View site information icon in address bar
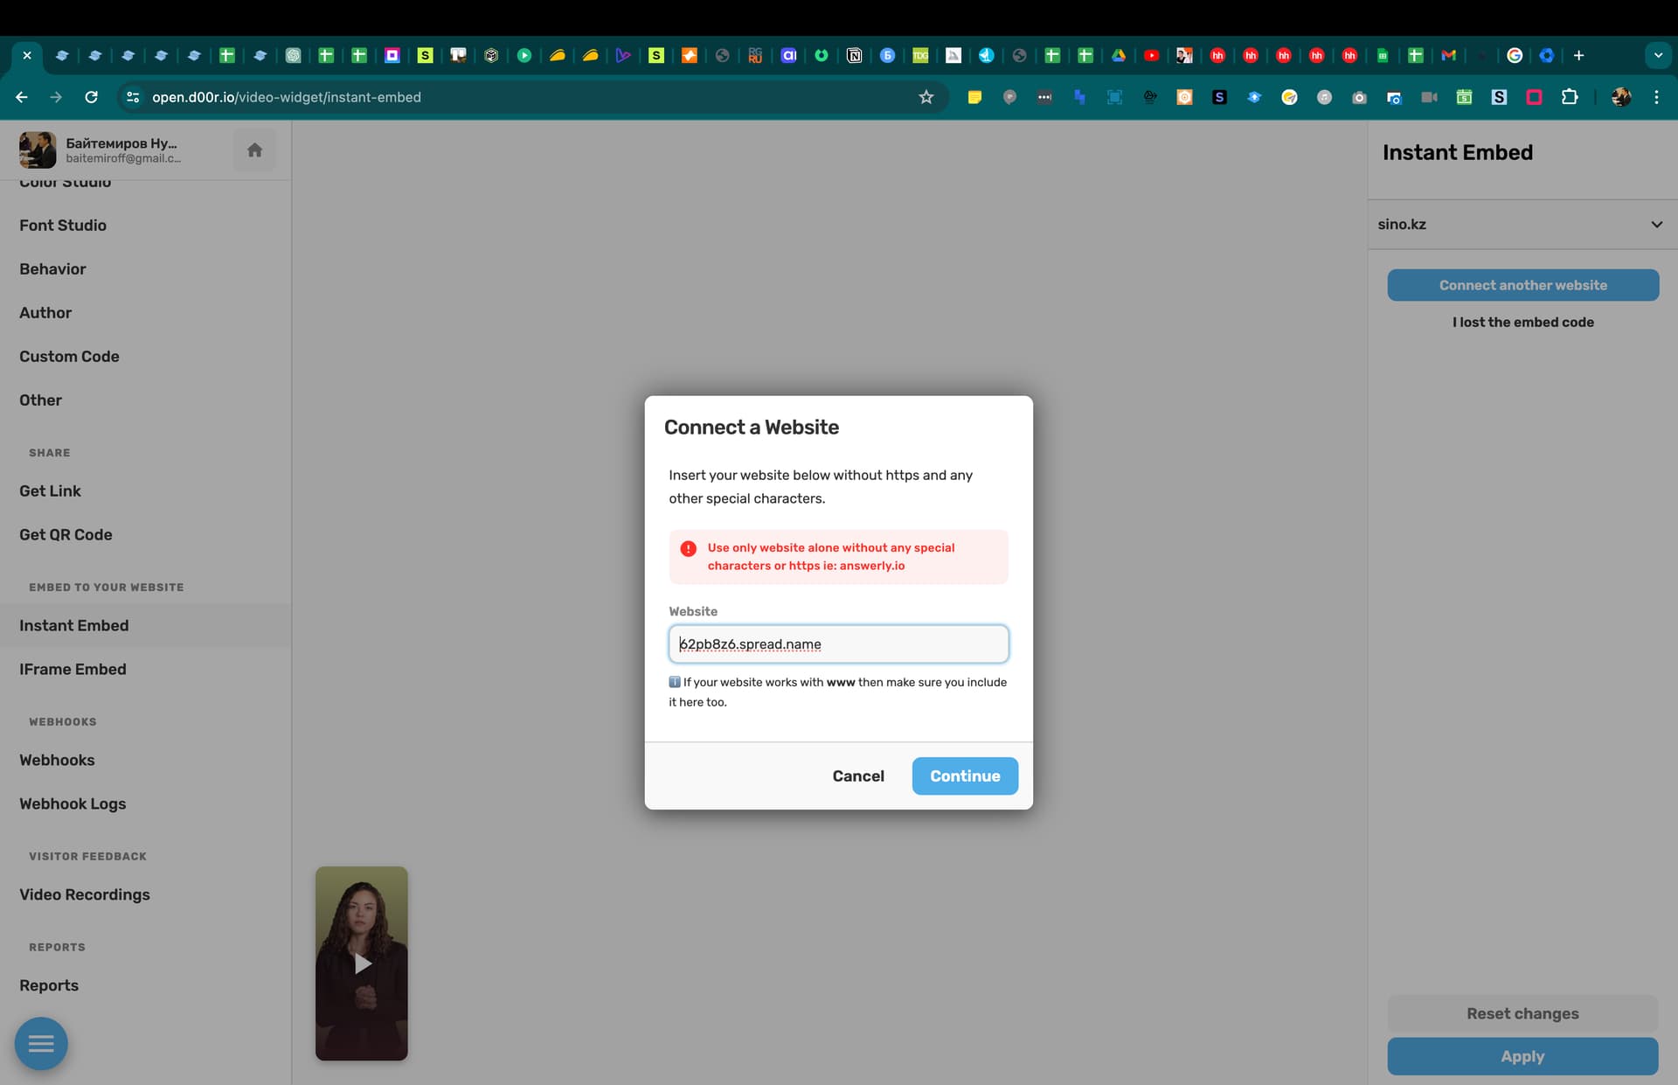This screenshot has width=1678, height=1085. [133, 97]
